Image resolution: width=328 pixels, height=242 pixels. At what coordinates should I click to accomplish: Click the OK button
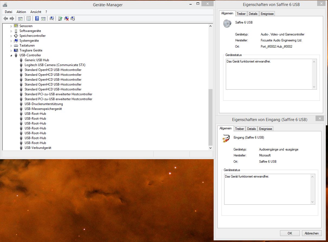290,233
